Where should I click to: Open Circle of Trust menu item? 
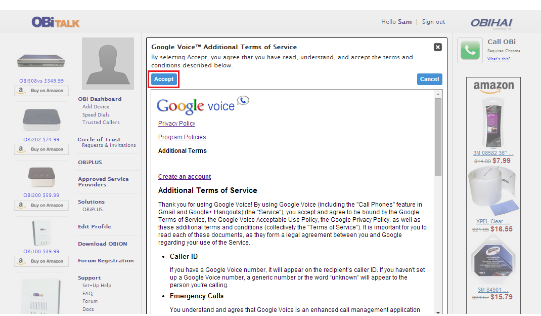pos(99,139)
